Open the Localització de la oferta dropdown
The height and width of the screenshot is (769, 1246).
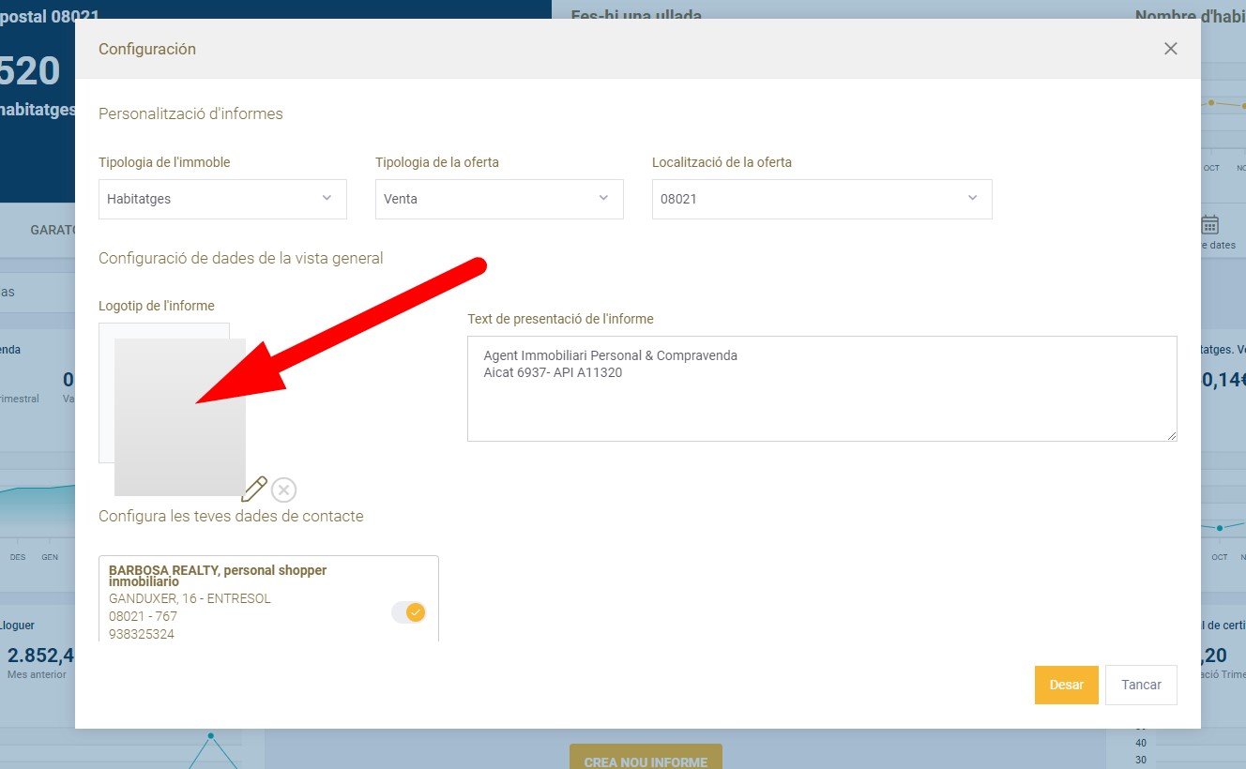coord(821,199)
